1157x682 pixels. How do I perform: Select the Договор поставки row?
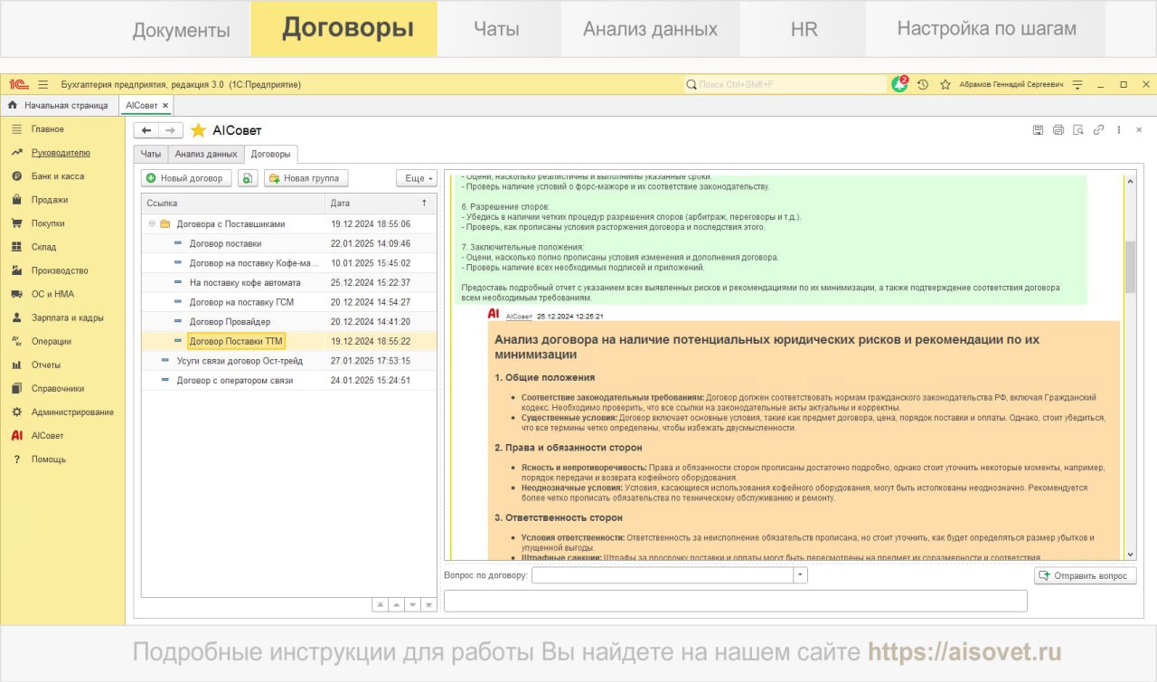(289, 243)
